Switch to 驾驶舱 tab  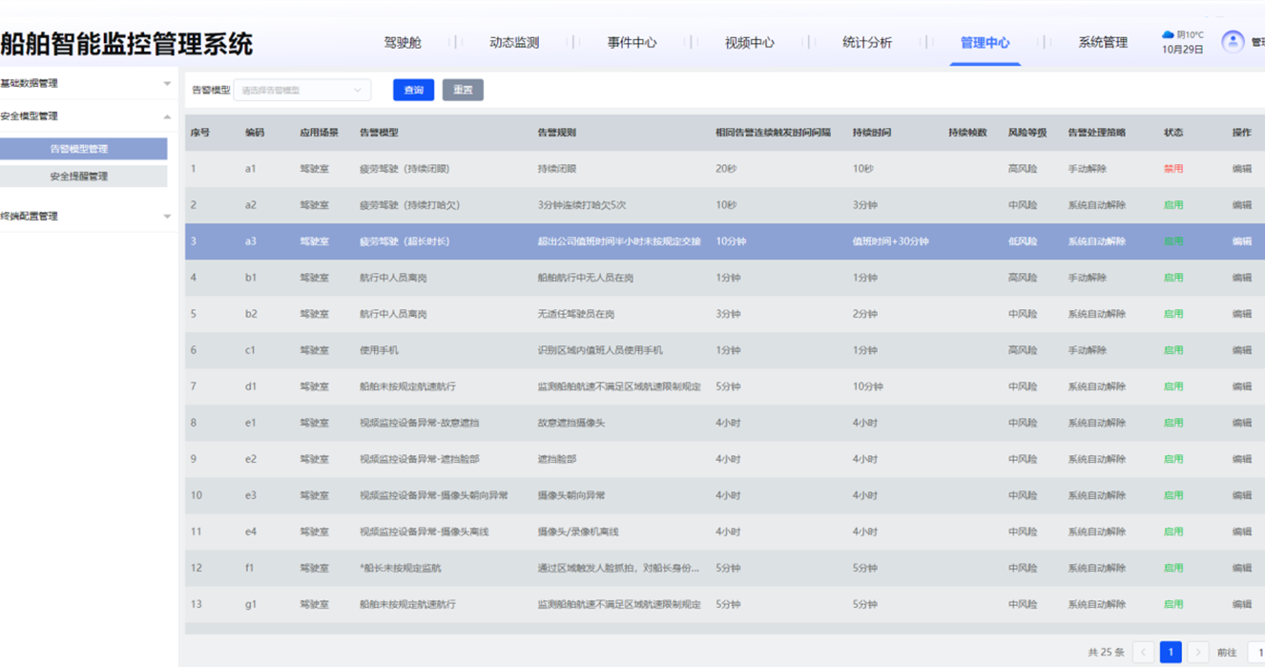coord(403,43)
